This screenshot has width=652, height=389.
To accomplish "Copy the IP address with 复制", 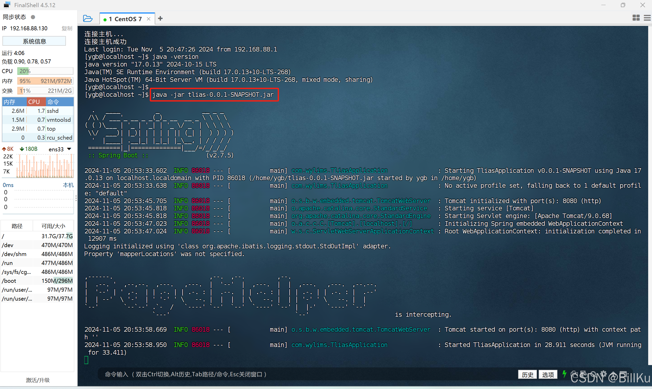I will coord(67,28).
